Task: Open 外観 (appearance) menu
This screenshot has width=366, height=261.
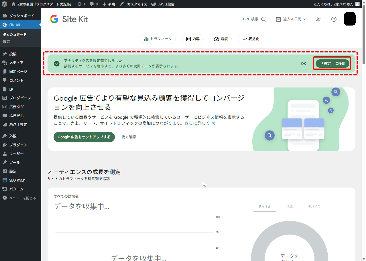Action: (x=21, y=136)
